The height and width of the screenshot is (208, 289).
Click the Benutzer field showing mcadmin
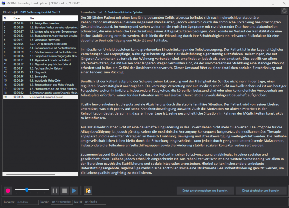pos(27,202)
